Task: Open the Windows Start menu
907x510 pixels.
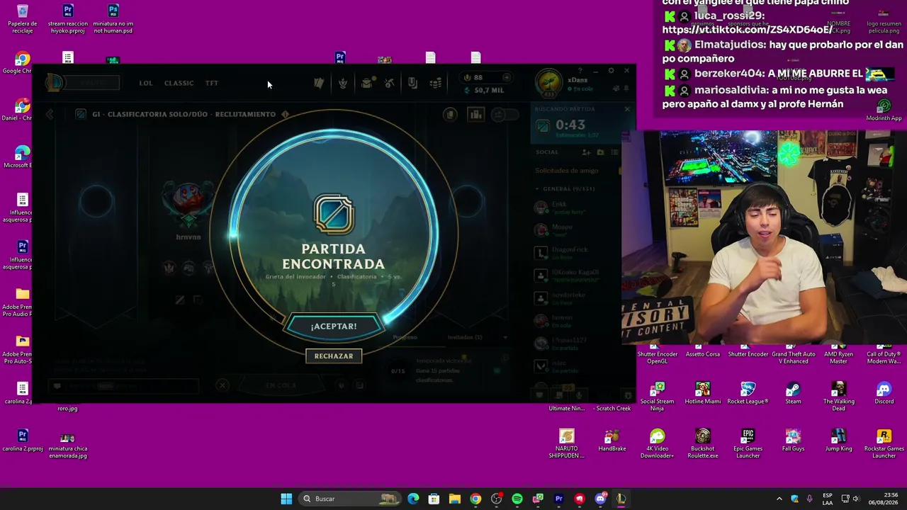Action: (286, 499)
